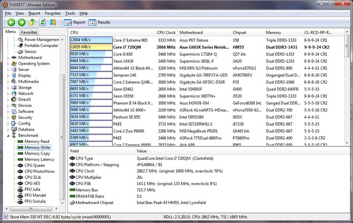Image resolution: width=353 pixels, height=223 pixels.
Task: Click results list vertical scrollbar down arrow
Action: click(347, 143)
